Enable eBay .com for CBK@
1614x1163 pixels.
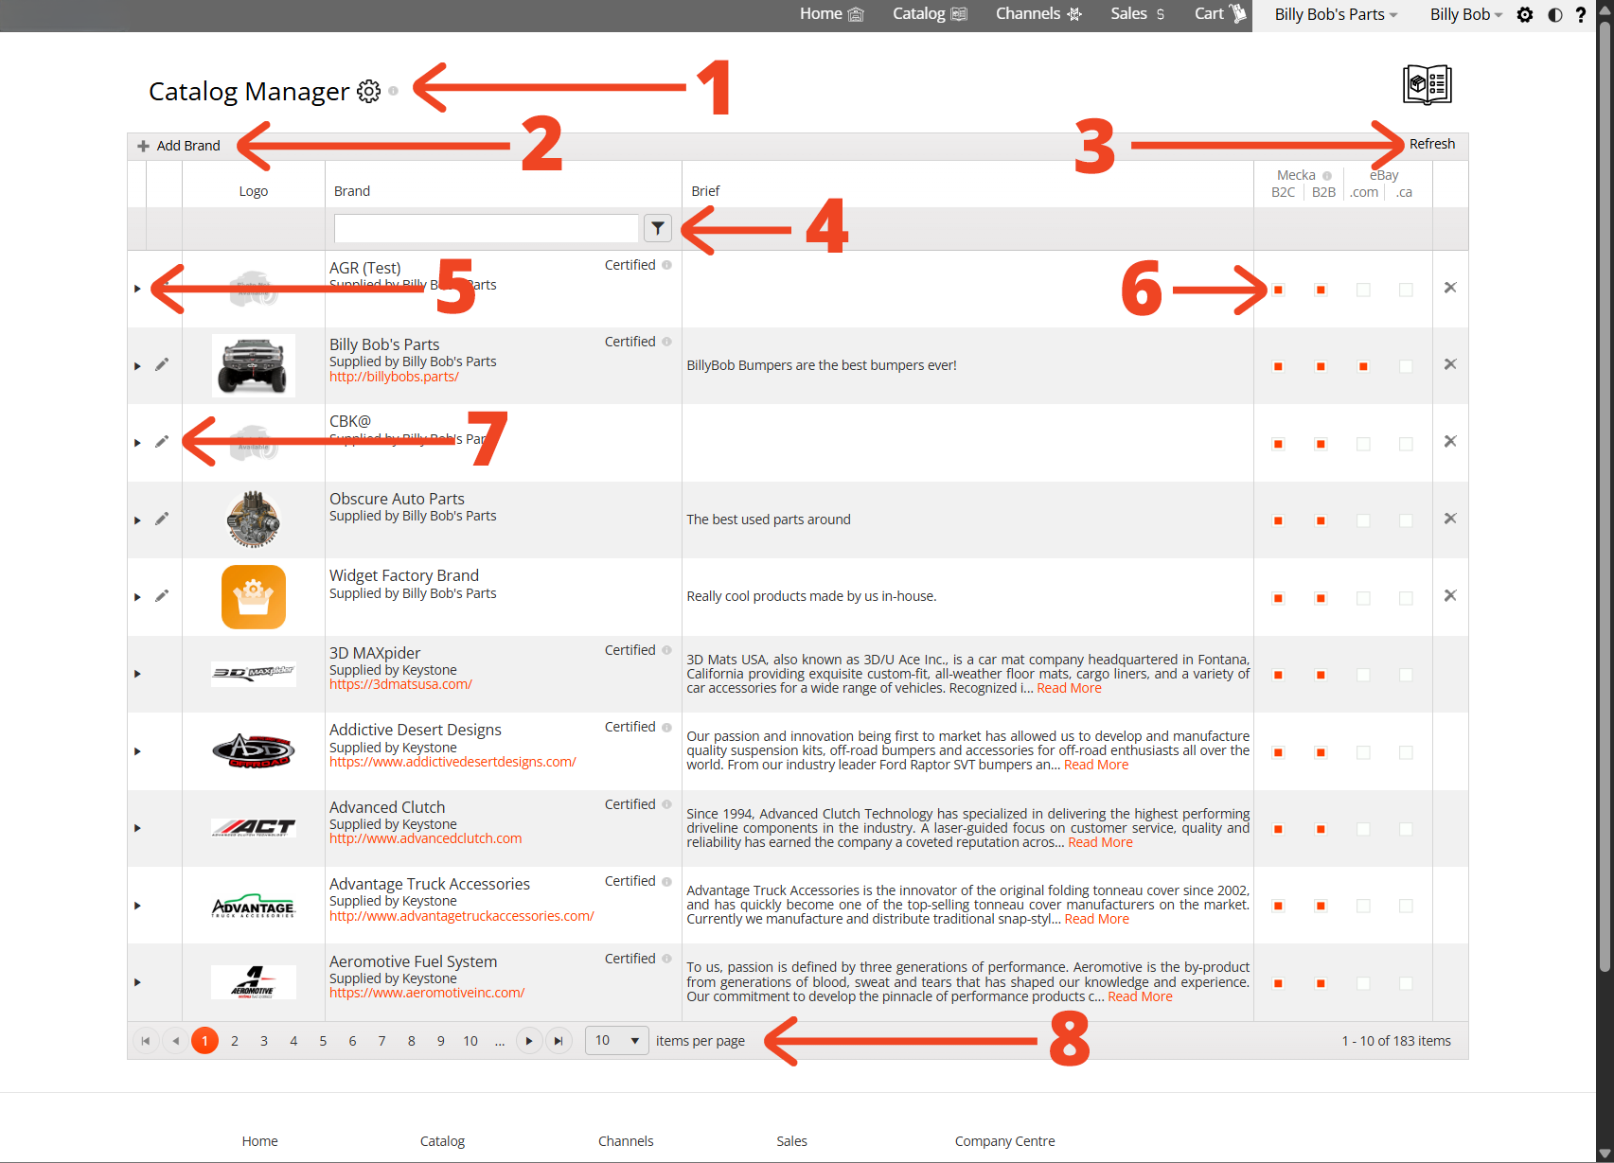point(1363,444)
